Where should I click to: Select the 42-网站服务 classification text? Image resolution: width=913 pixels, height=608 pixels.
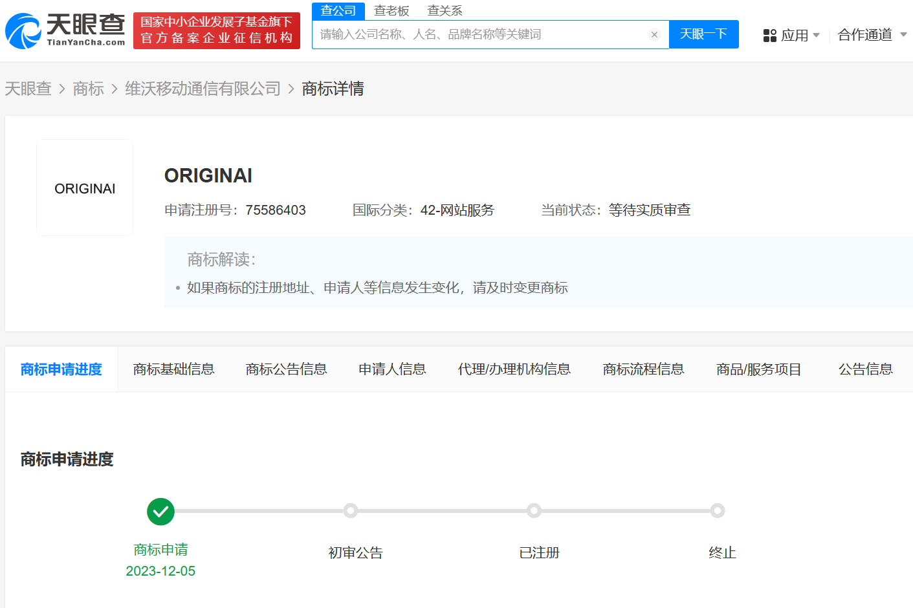coord(457,210)
